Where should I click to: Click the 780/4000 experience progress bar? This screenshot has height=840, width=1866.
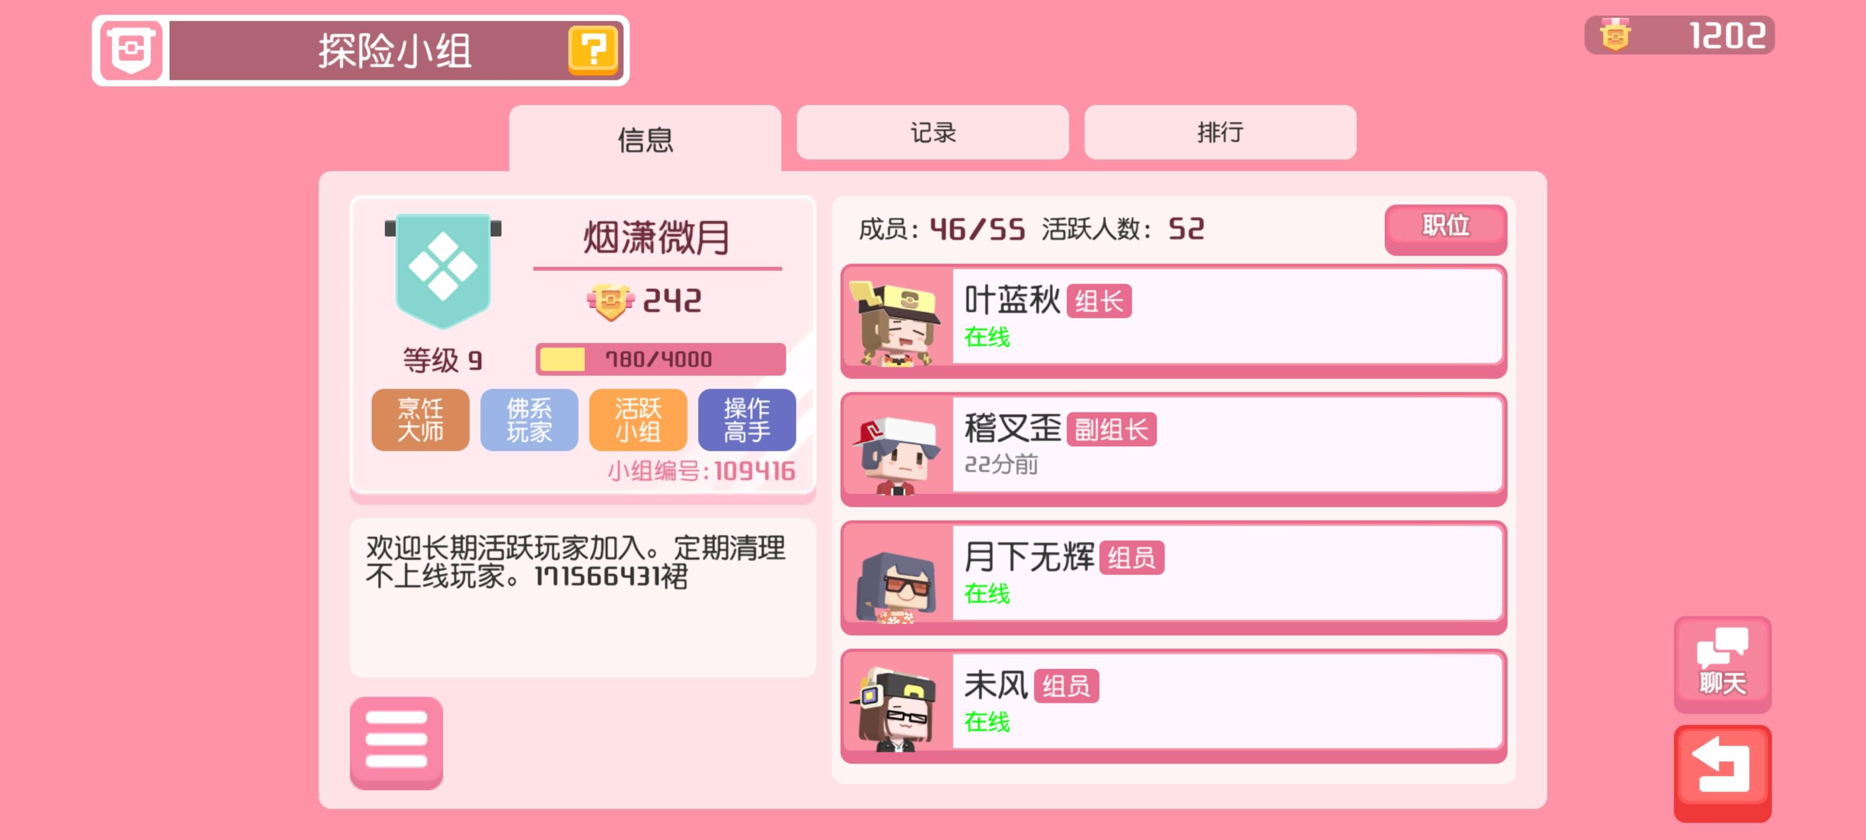click(x=660, y=359)
